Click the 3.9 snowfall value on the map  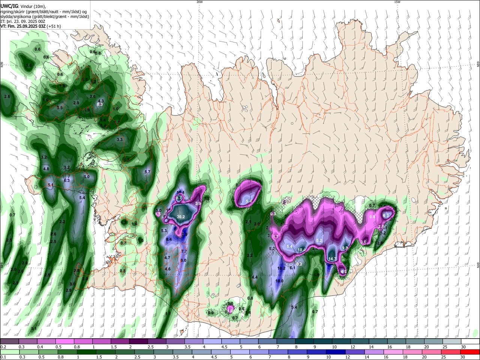tap(198, 203)
